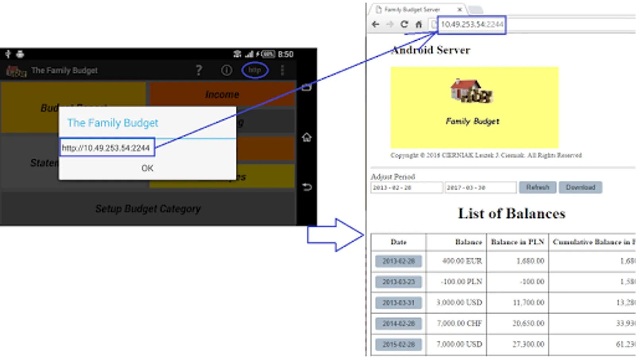Close the Family Budget Server tab

click(x=460, y=10)
